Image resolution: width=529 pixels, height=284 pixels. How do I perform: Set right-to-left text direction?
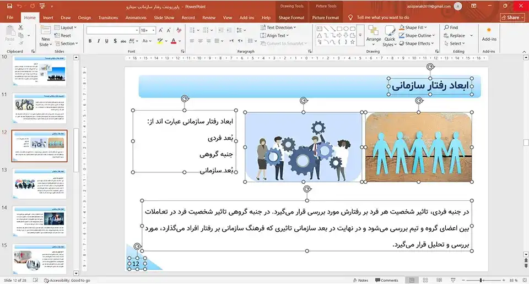pyautogui.click(x=240, y=41)
